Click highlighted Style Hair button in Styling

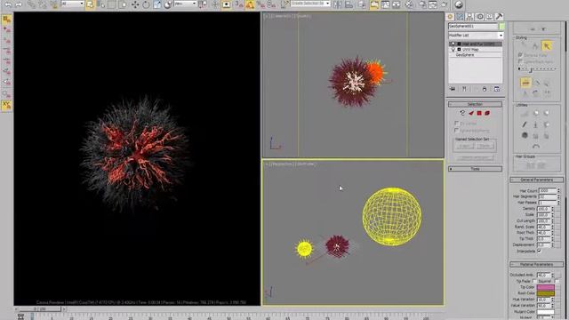click(547, 45)
